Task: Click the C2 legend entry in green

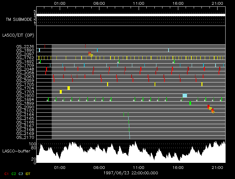Action: (x=14, y=174)
